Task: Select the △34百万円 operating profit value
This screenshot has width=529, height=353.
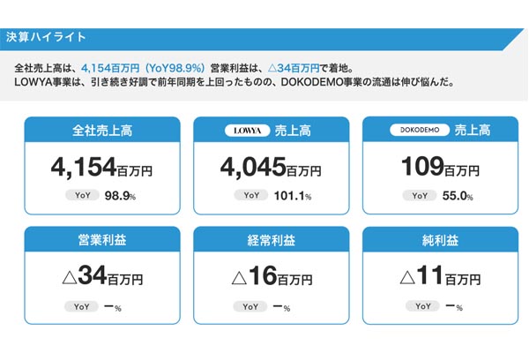Action: pos(99,278)
